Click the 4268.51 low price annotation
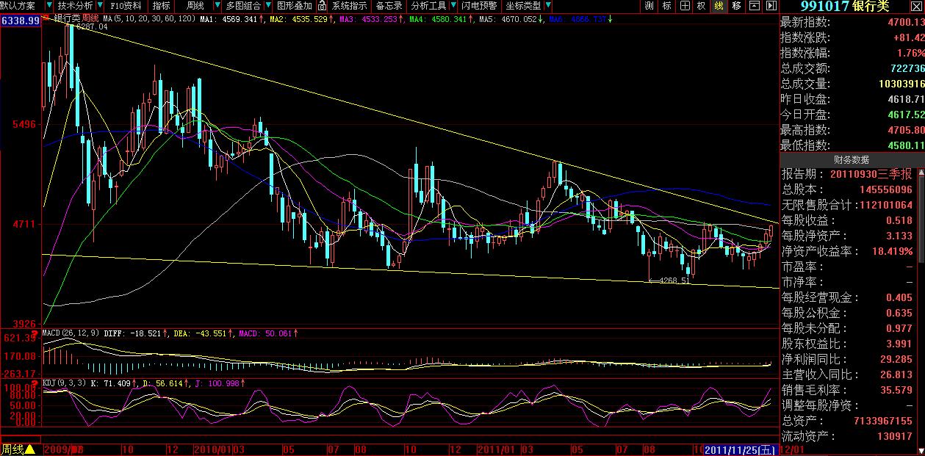 click(674, 281)
